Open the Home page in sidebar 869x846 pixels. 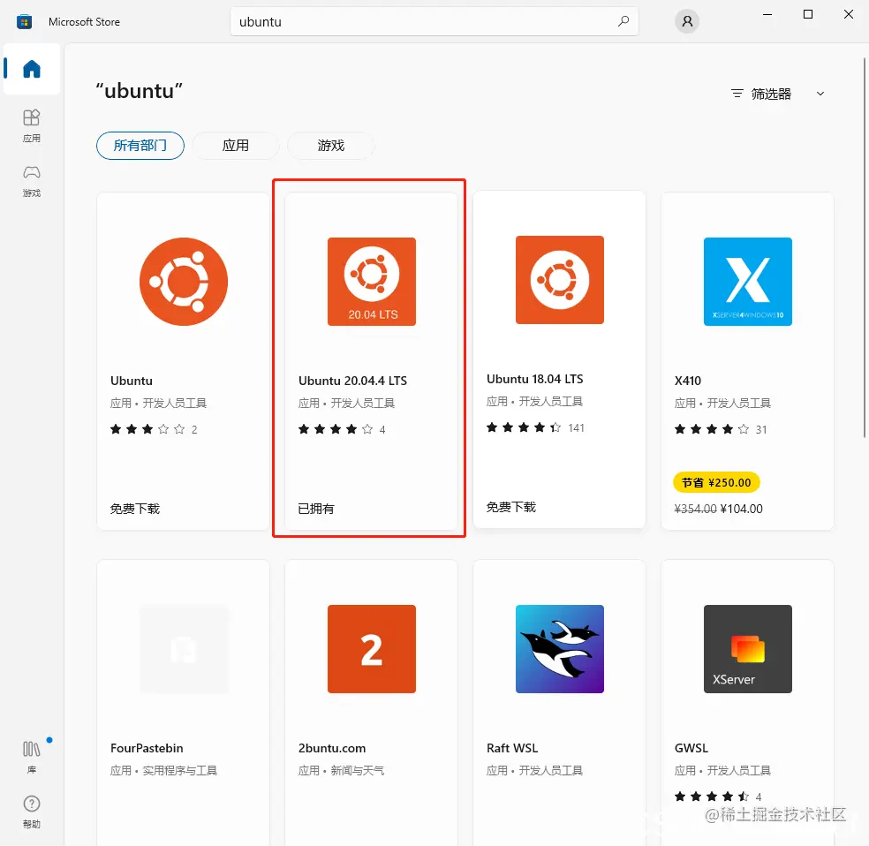pos(32,69)
